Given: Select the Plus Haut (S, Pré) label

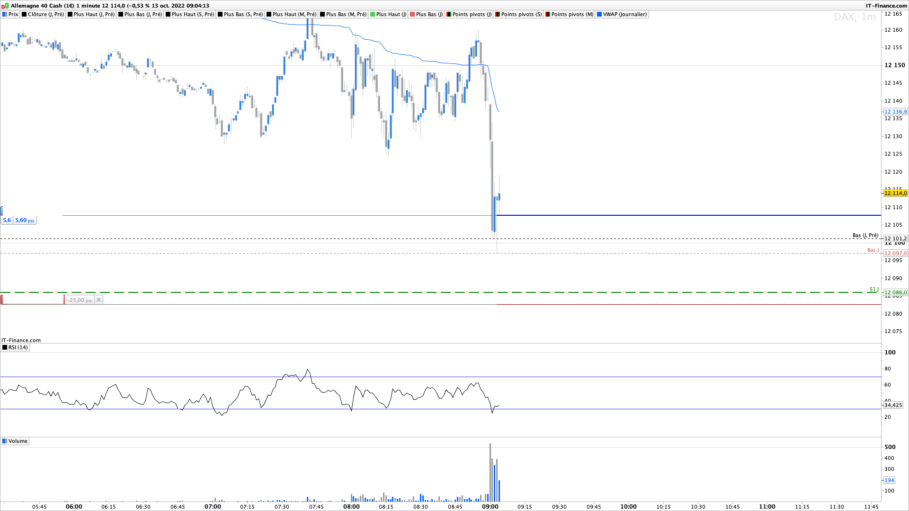Looking at the screenshot, I should (193, 14).
